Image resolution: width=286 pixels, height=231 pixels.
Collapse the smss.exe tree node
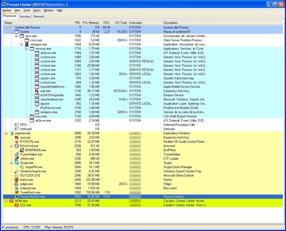(x=16, y=36)
